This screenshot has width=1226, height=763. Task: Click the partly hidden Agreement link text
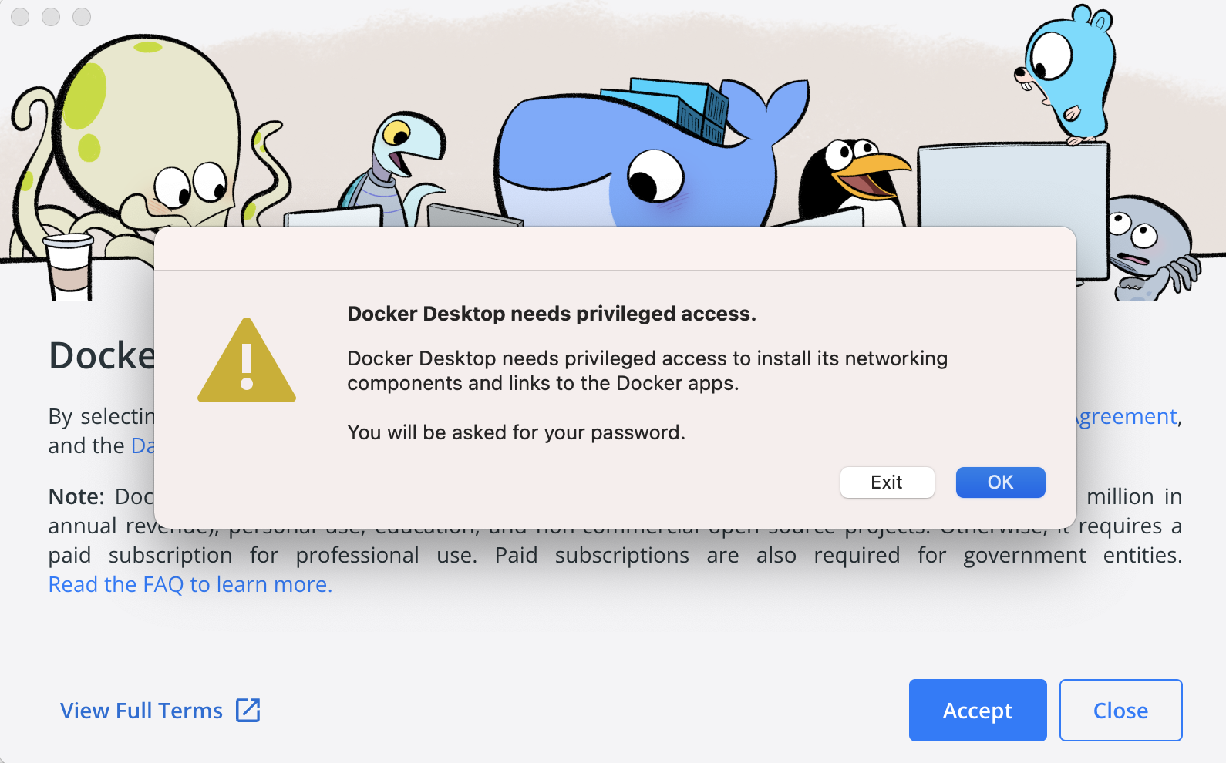pyautogui.click(x=1127, y=417)
